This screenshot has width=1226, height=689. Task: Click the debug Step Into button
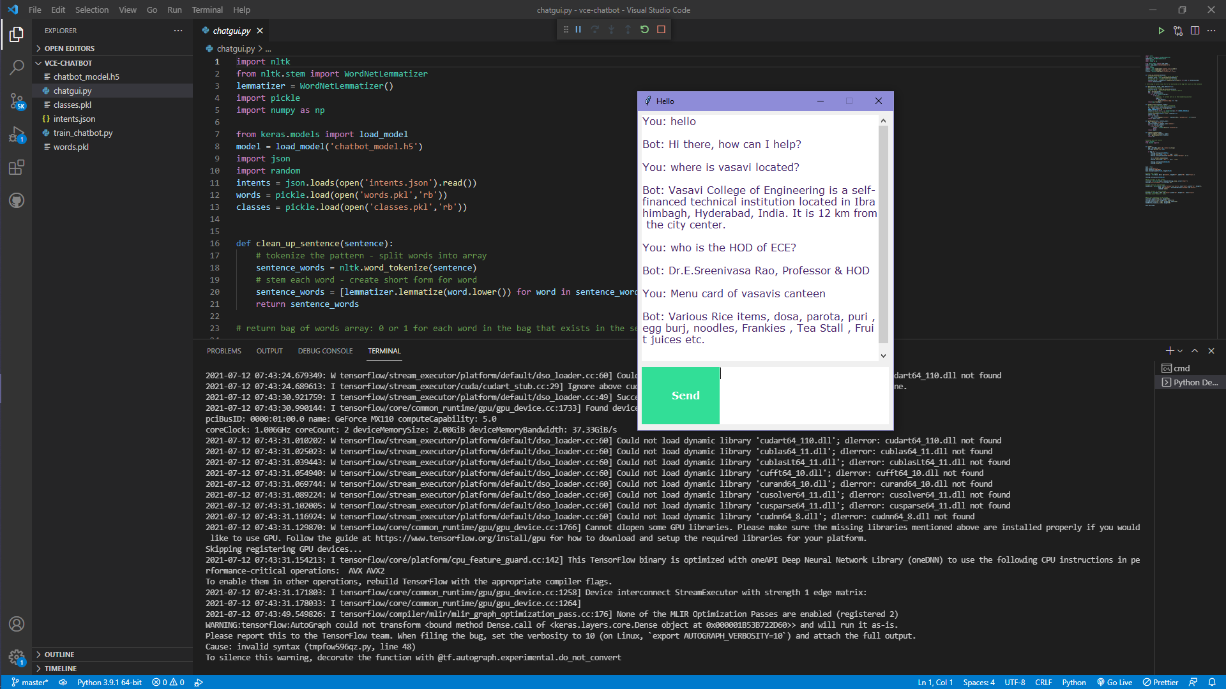click(x=611, y=29)
